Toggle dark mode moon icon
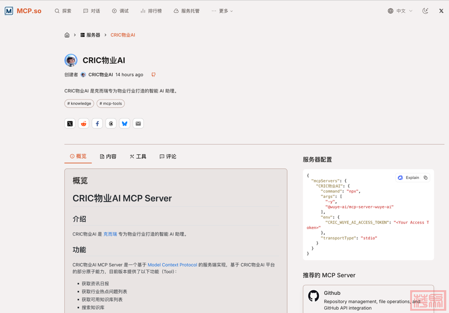The width and height of the screenshot is (449, 313). tap(425, 11)
